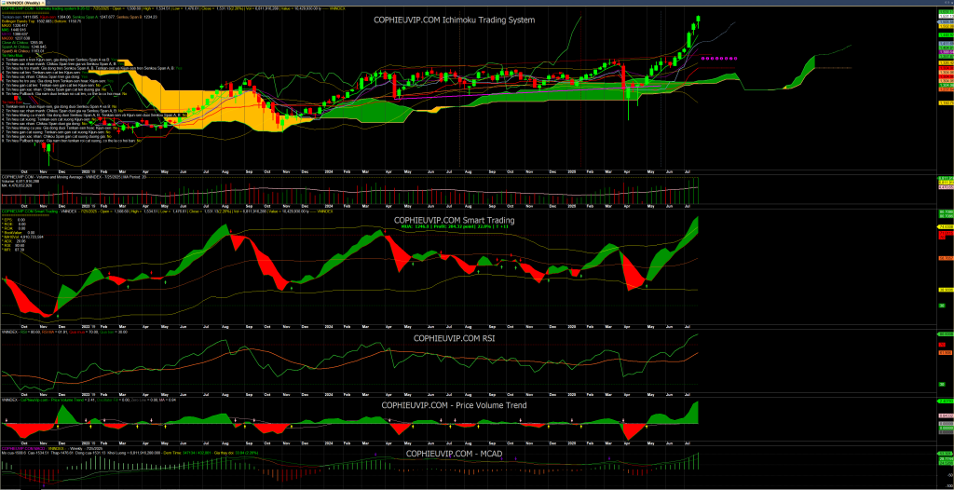Click the orange 61.908 RSI axis label
Screen dimensions: 954x490
pyautogui.click(x=946, y=352)
